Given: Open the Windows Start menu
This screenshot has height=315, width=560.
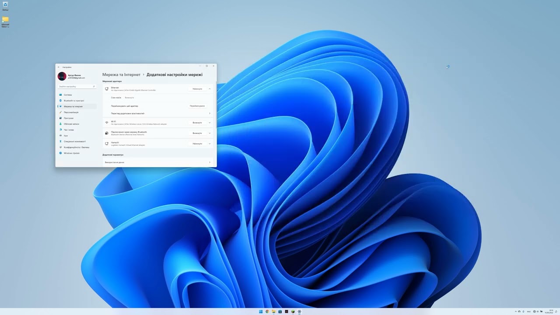Looking at the screenshot, I should [261, 311].
